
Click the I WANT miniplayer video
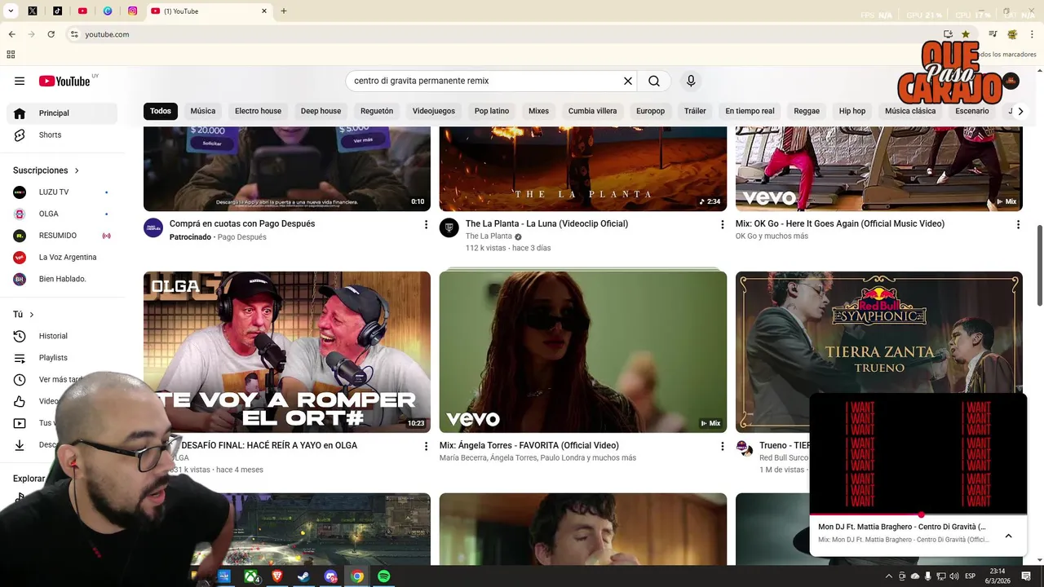[918, 453]
